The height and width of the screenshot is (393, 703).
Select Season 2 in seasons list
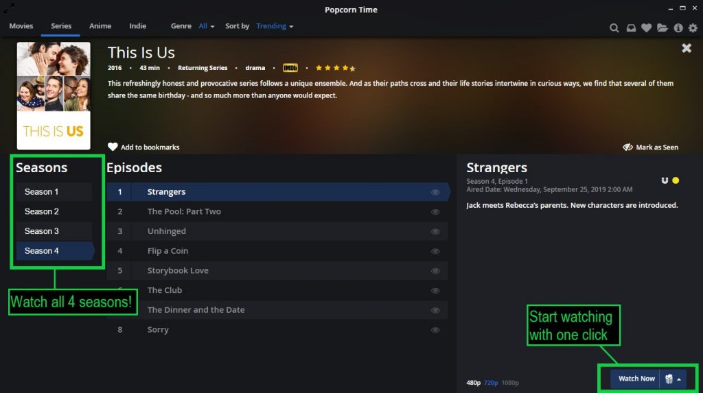coord(54,211)
